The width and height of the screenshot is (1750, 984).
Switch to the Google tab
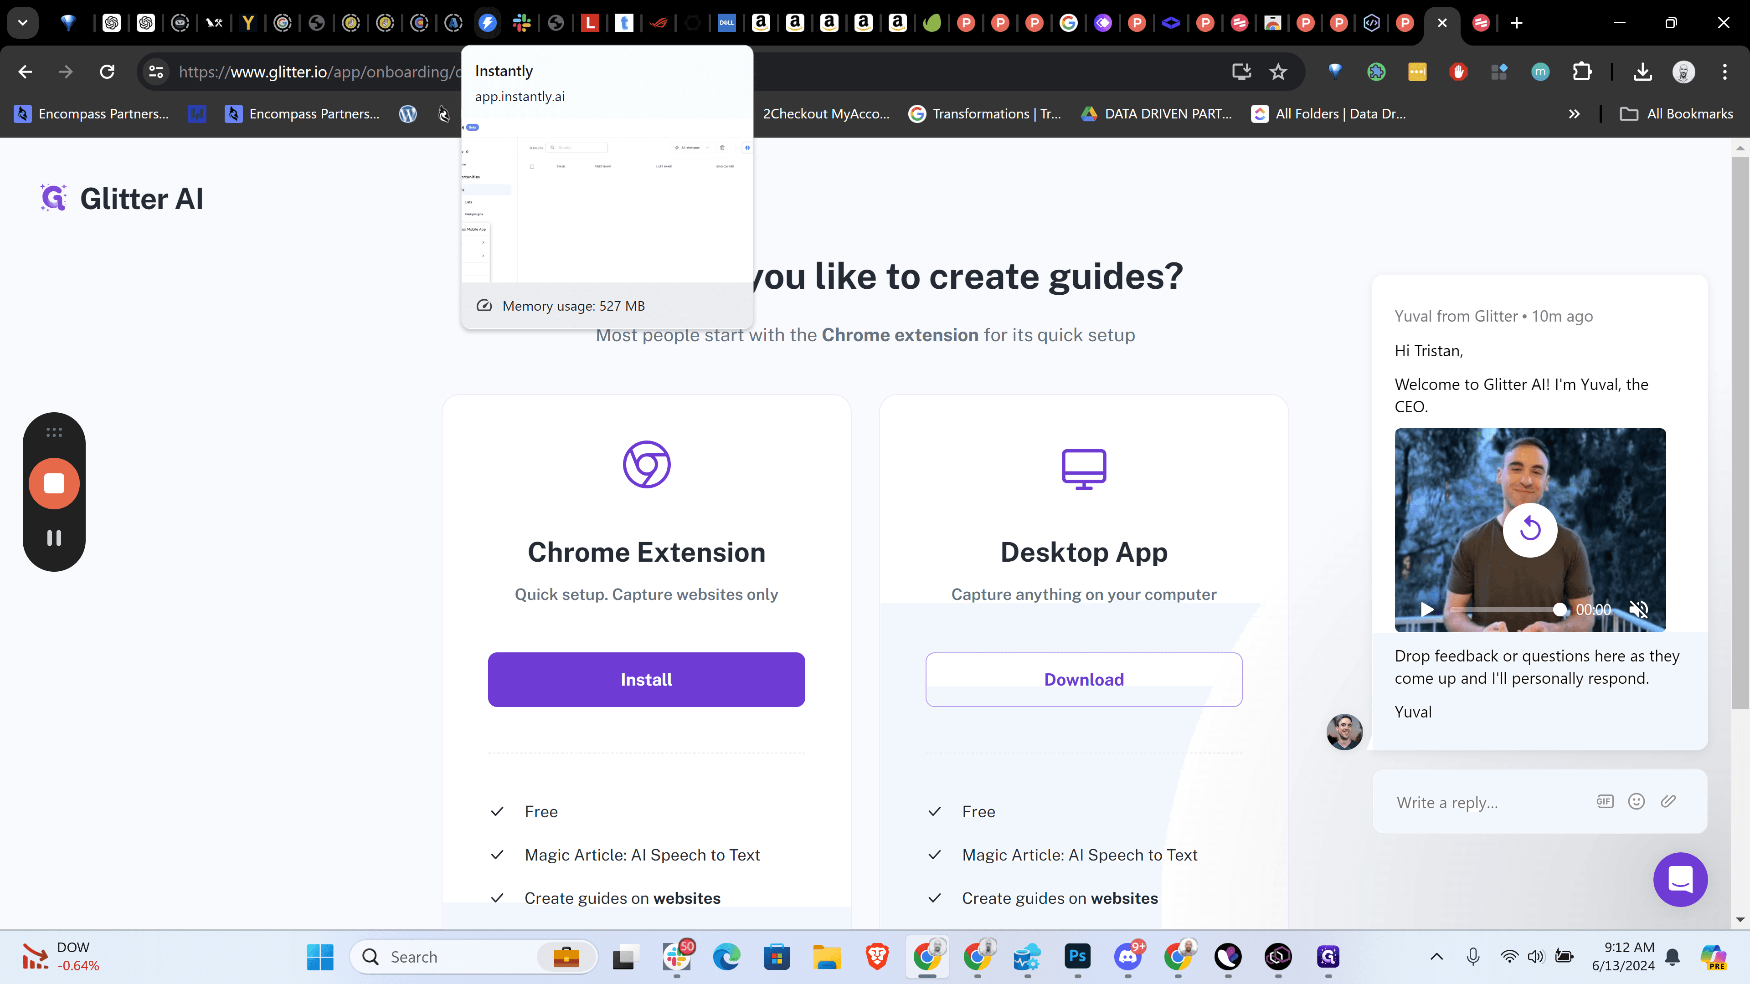(1068, 22)
